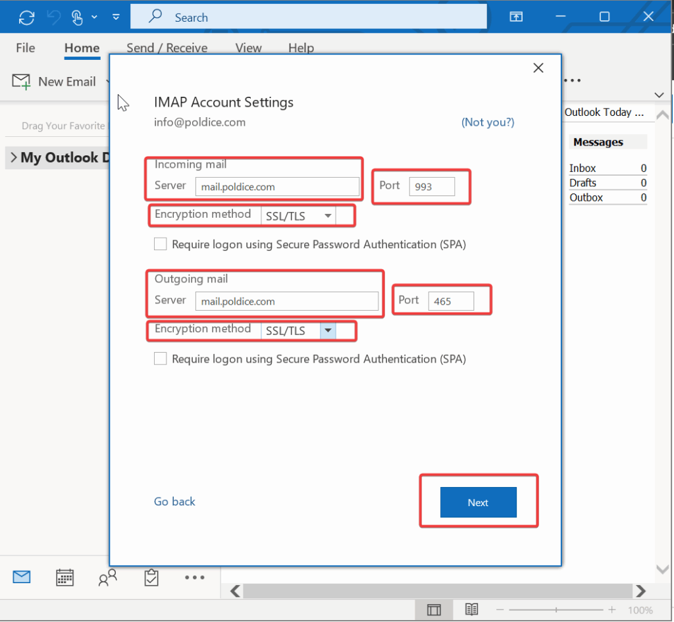Screen dimensions: 674x622
Task: Open Calendar view in the navigation bar
Action: coord(65,577)
